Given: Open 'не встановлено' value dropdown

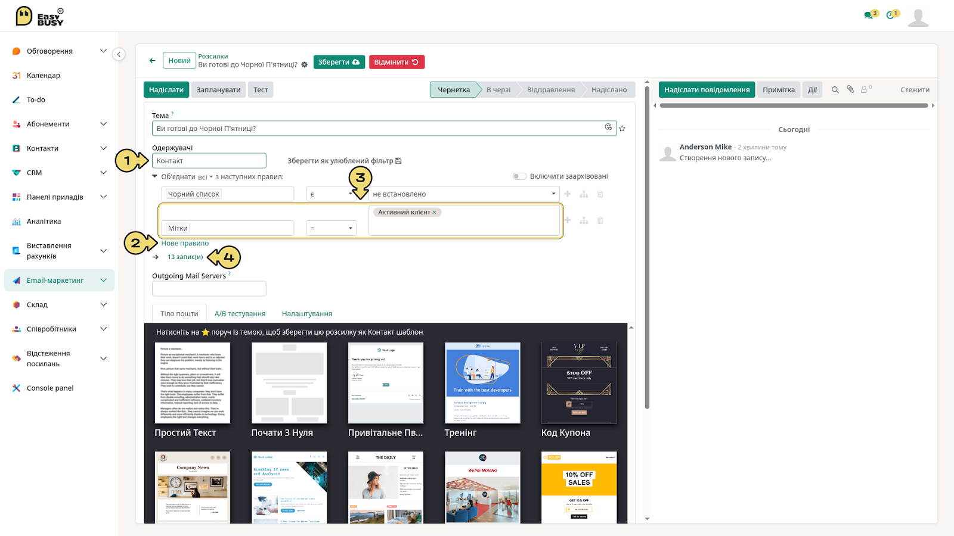Looking at the screenshot, I should [x=464, y=194].
